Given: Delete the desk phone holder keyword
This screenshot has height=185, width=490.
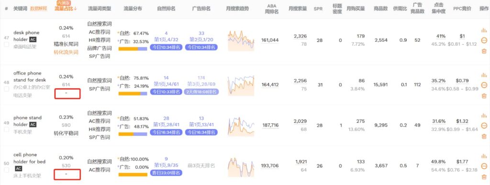Looking at the screenshot, I should coord(484,51).
